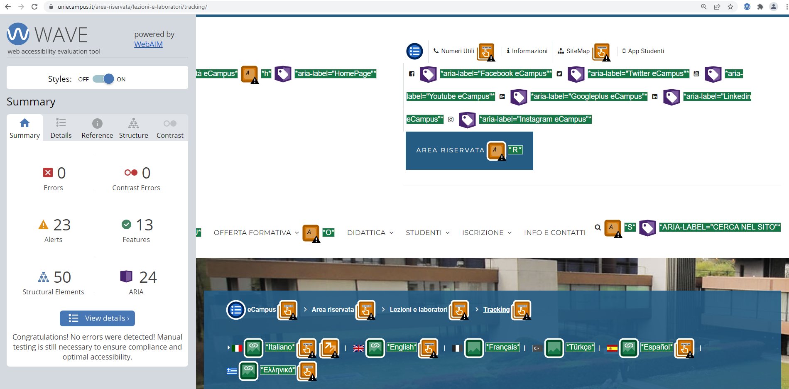Click the WAVE logo icon
The image size is (789, 389).
pos(18,34)
